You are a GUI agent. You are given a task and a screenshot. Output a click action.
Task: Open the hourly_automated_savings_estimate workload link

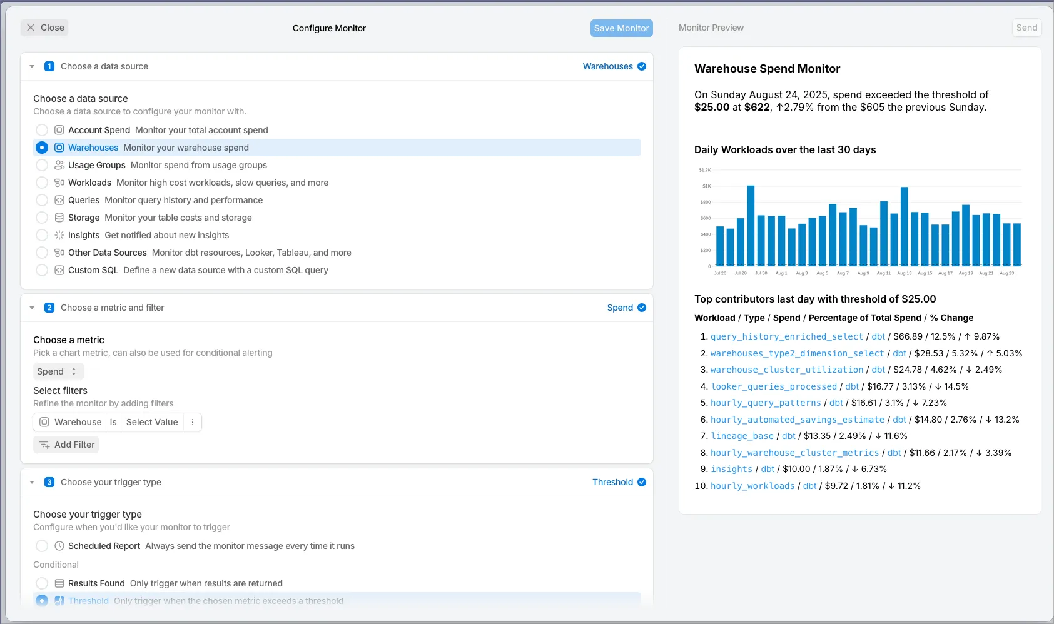[x=798, y=420]
